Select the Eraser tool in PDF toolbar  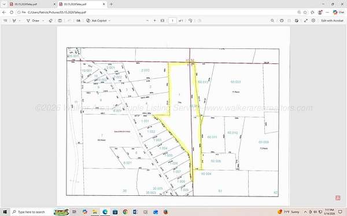tap(51, 21)
